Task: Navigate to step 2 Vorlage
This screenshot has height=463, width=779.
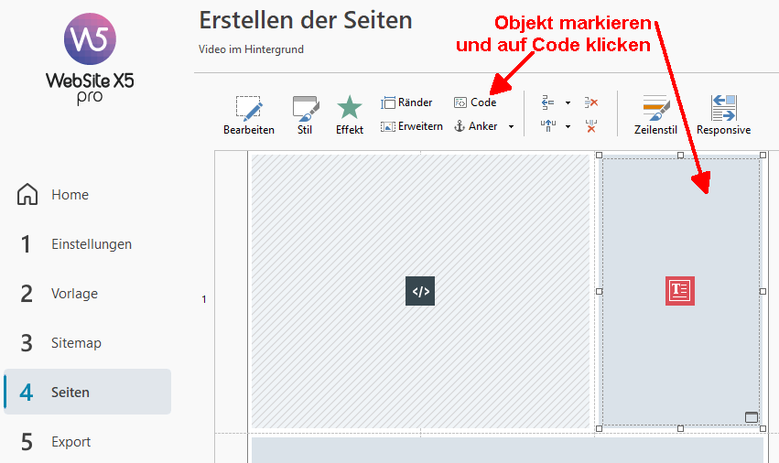Action: [74, 294]
